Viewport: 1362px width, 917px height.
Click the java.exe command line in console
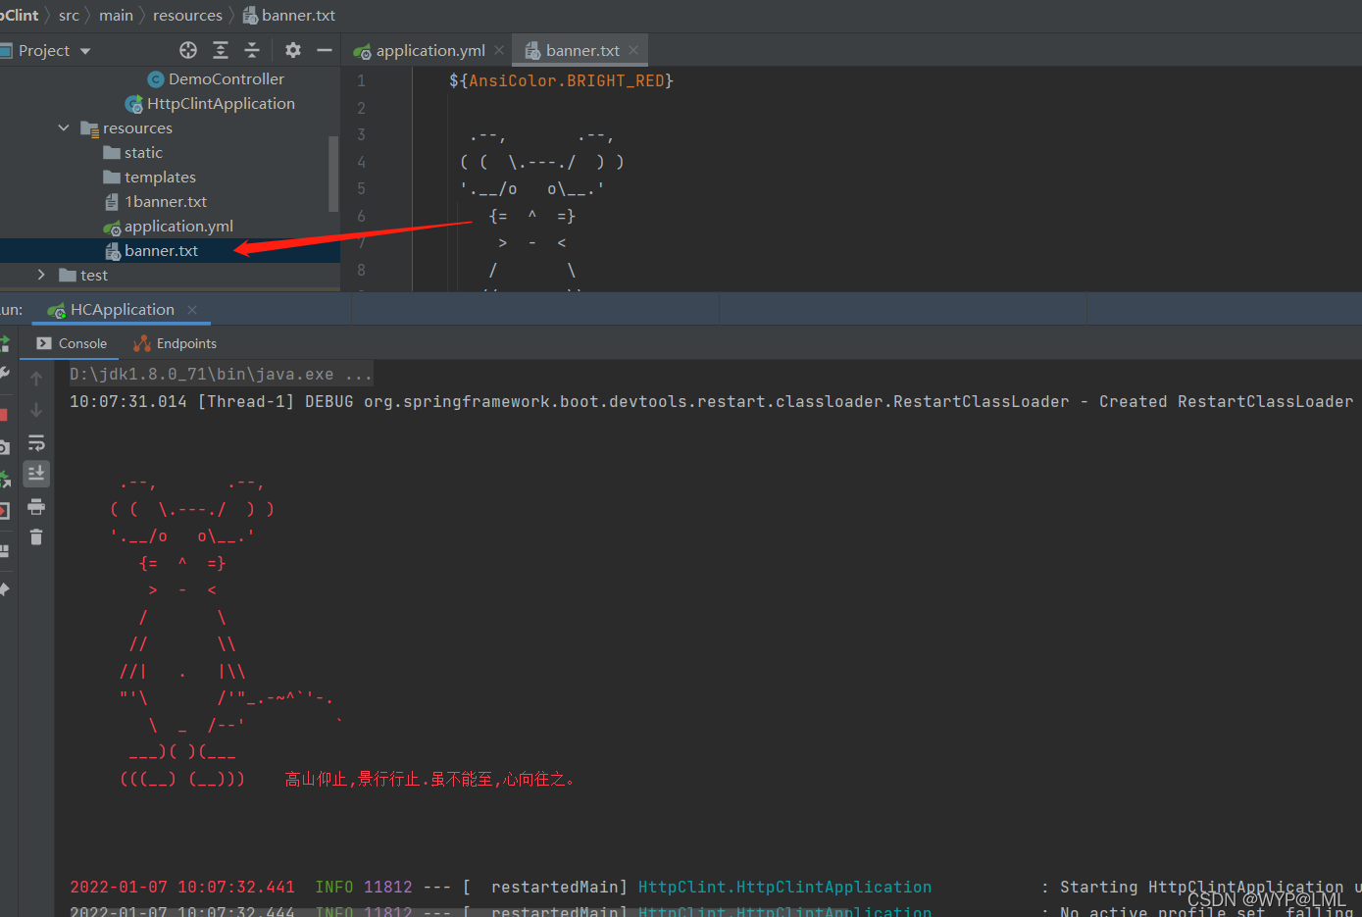point(221,374)
